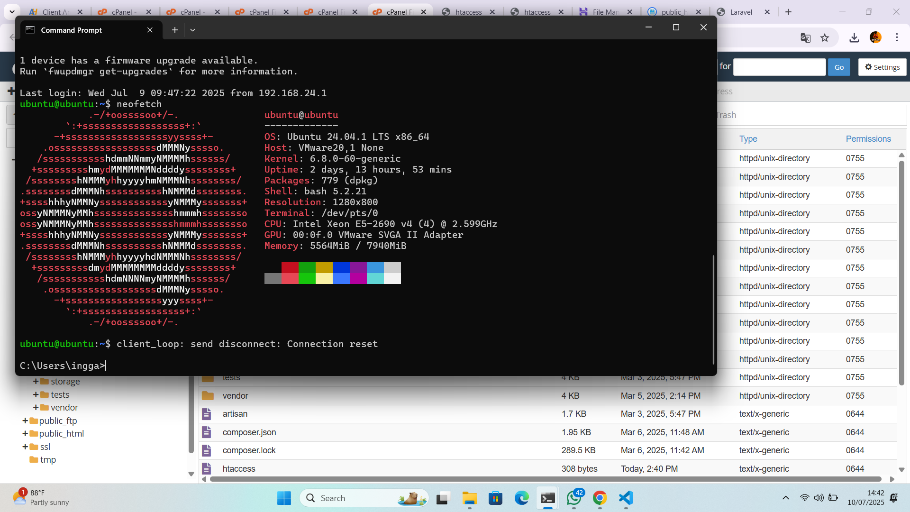Open Windows Start menu
This screenshot has height=512, width=910.
pyautogui.click(x=284, y=498)
